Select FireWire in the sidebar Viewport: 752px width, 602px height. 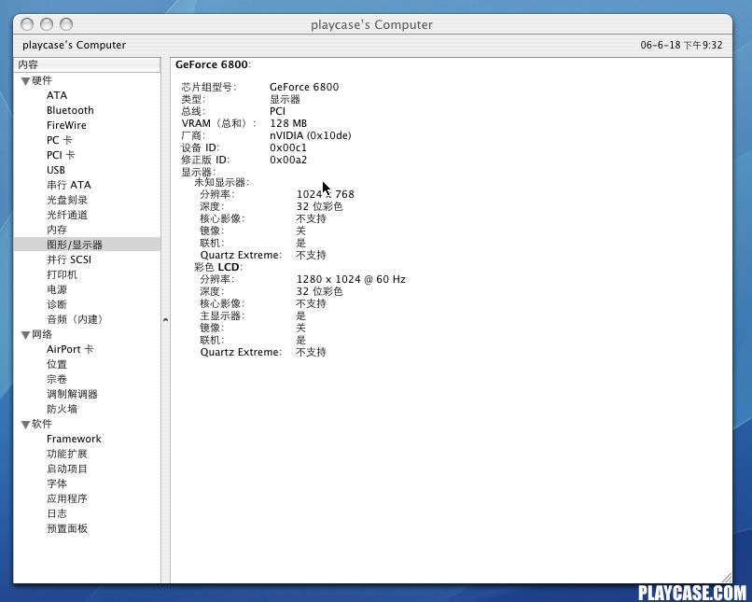pyautogui.click(x=66, y=125)
